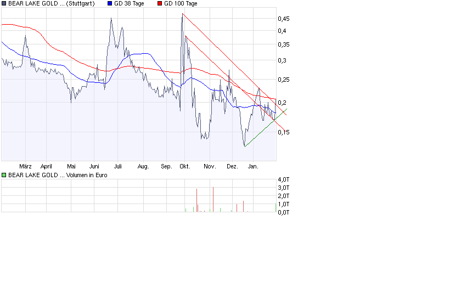Click the 'Nov.' axis label

click(210, 166)
